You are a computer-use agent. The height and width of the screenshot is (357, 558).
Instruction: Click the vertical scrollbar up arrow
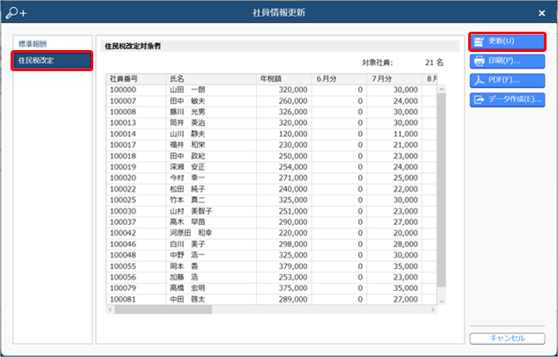[x=441, y=89]
